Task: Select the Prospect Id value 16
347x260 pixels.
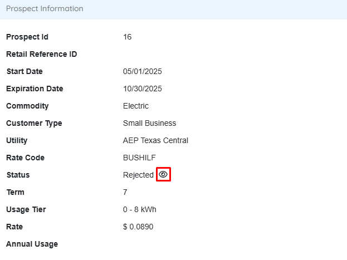Action: 127,37
